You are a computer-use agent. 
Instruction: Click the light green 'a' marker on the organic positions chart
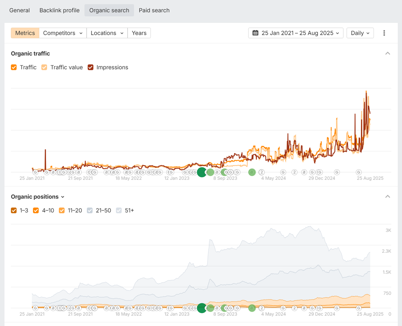pos(252,308)
